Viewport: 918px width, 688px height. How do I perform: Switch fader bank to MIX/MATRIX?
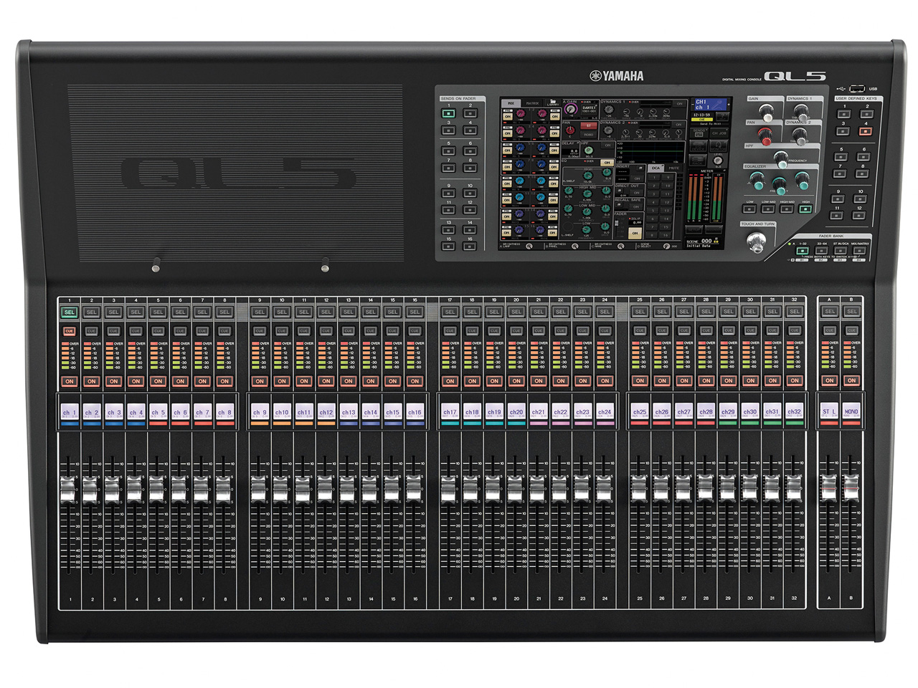pos(859,250)
